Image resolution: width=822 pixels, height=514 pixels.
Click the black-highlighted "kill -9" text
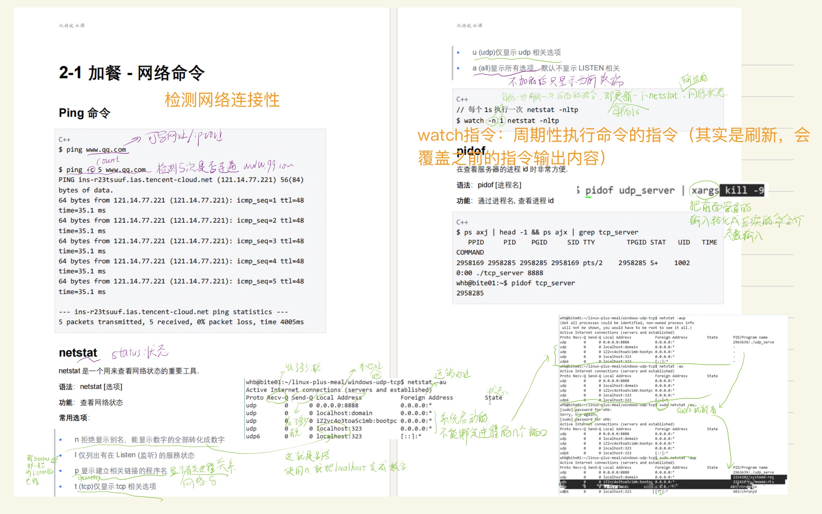[742, 190]
